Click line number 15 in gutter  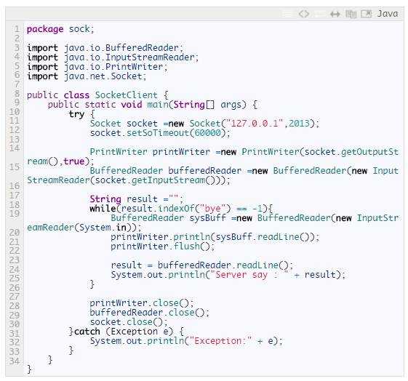pyautogui.click(x=15, y=167)
